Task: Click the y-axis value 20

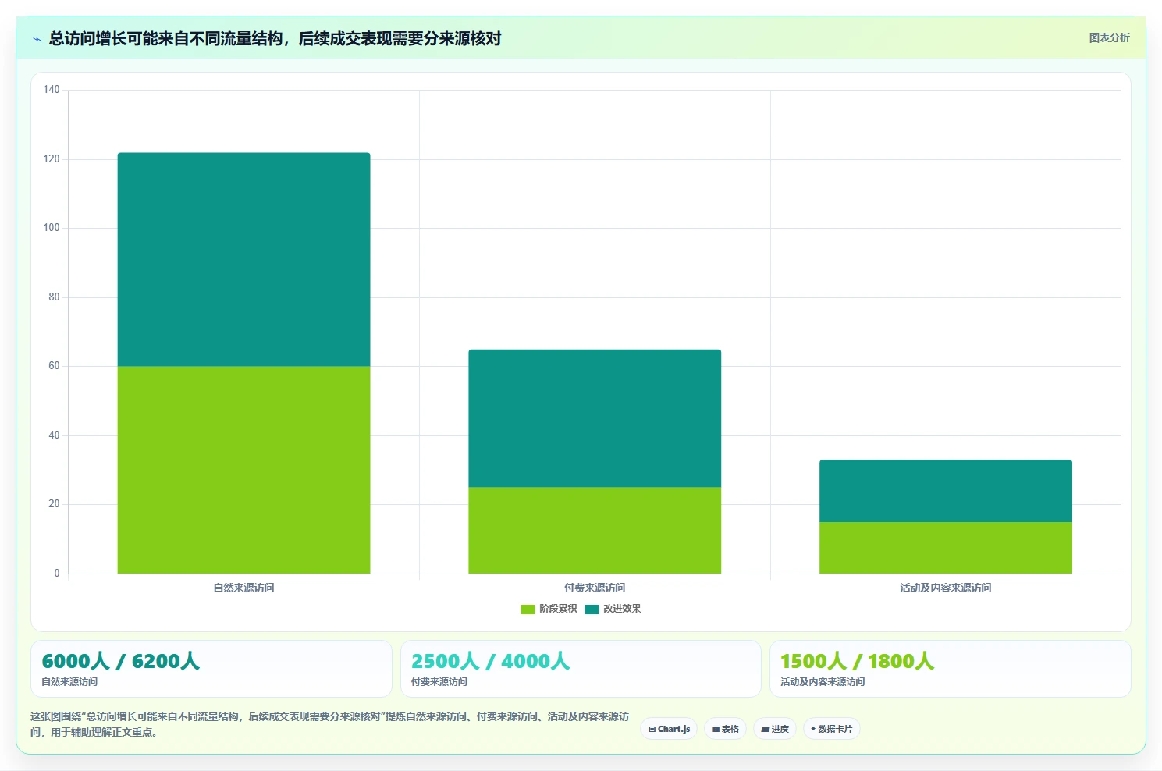Action: click(54, 504)
